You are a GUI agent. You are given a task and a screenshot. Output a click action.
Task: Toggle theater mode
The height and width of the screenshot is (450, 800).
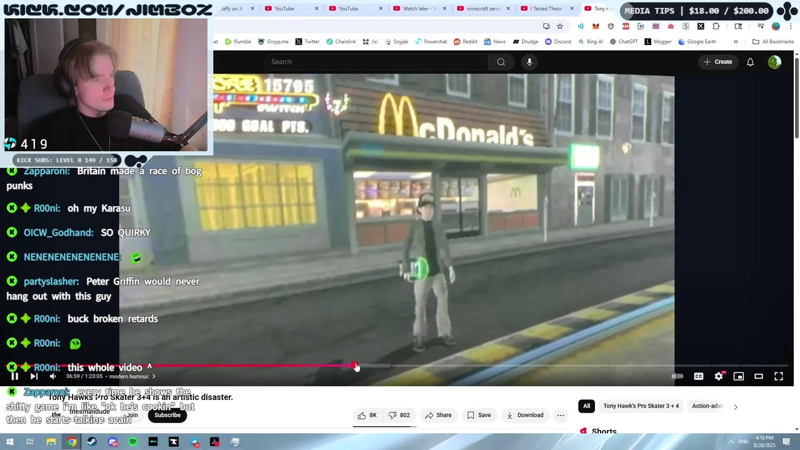[x=759, y=376]
